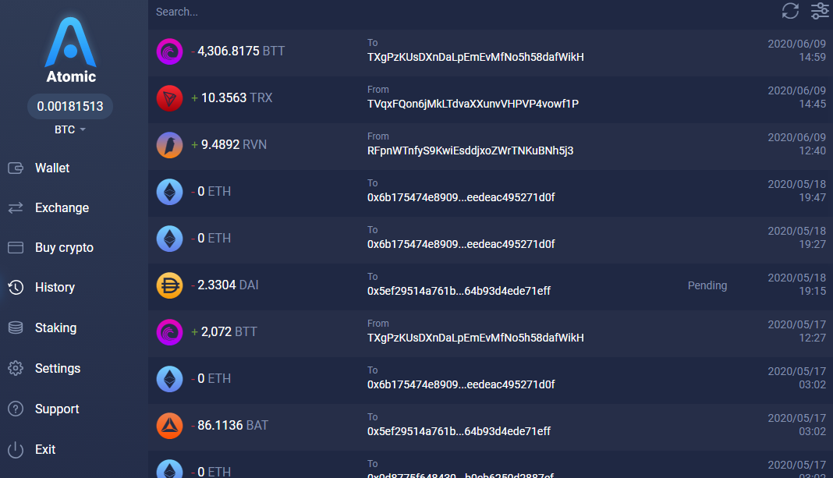Click the DAI coin icon
The image size is (833, 478).
[169, 285]
